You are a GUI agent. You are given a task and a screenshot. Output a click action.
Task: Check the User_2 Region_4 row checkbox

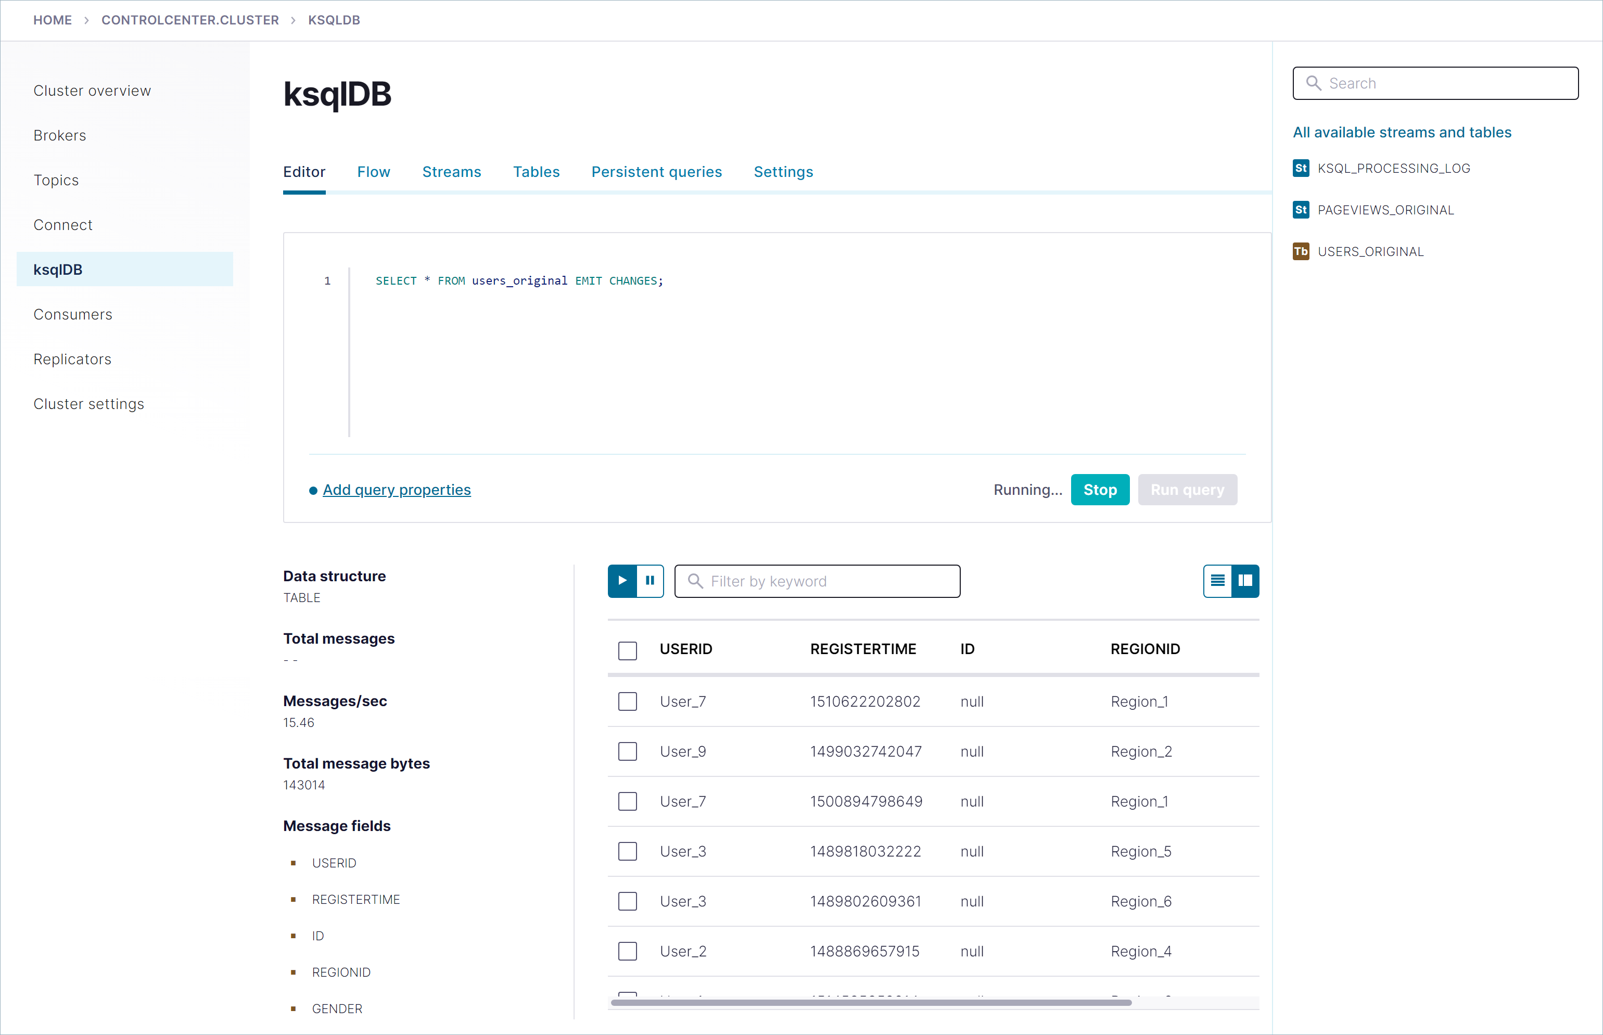pos(627,951)
